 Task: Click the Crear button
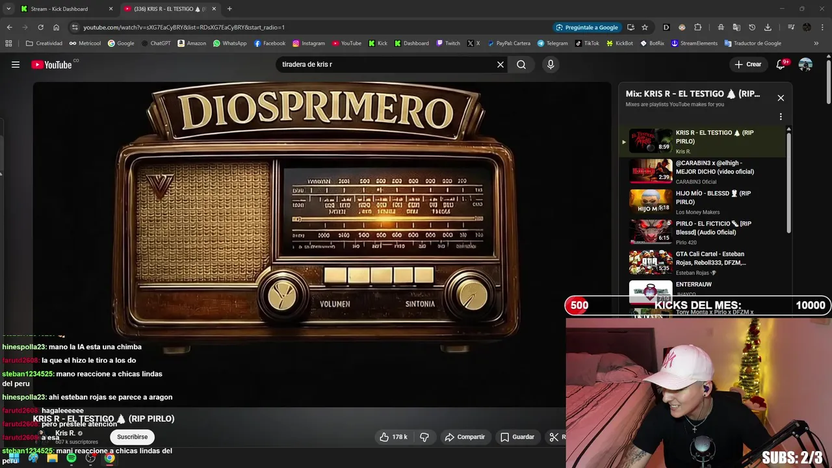[747, 64]
